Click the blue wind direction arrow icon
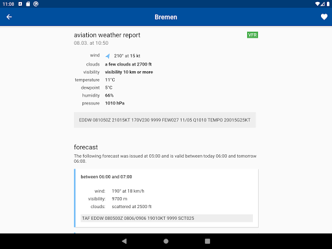The width and height of the screenshot is (332, 249). (108, 56)
